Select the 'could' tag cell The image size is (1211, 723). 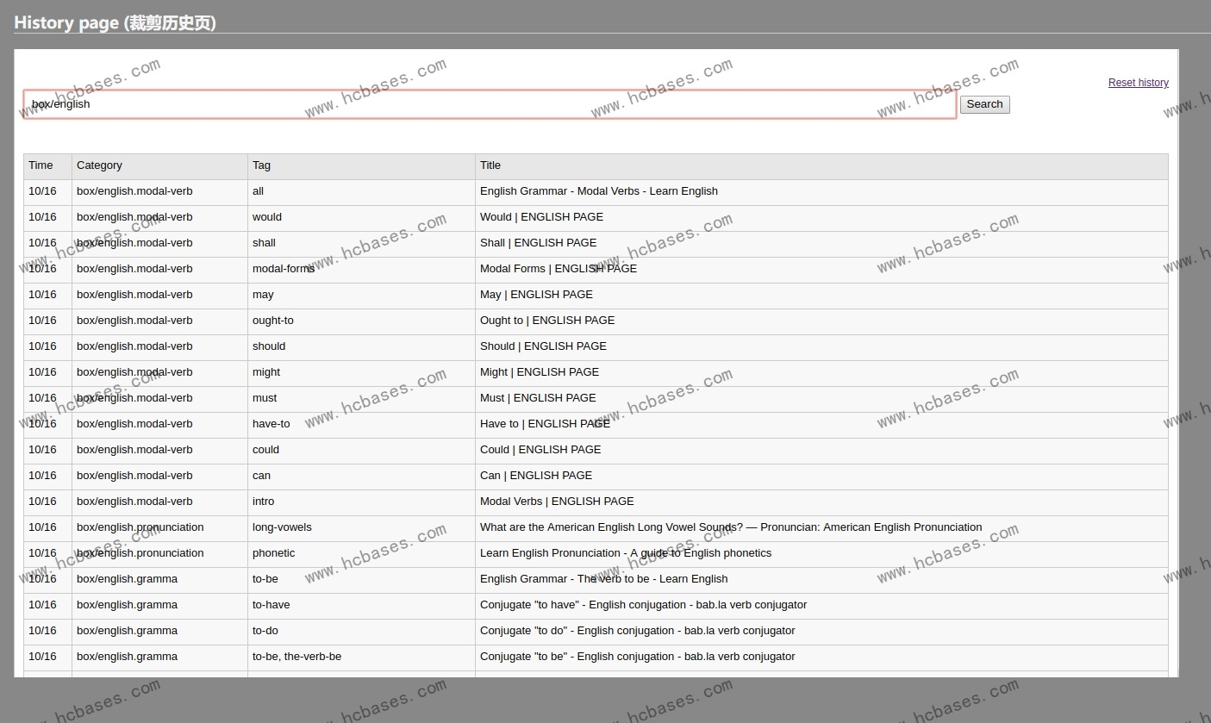pos(361,451)
